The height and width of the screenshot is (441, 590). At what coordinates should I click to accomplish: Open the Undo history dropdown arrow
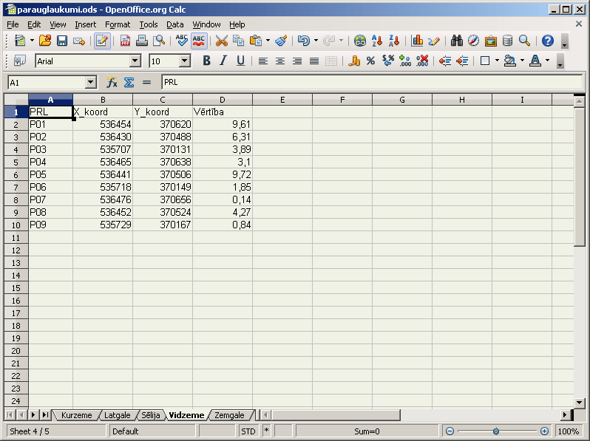pos(316,41)
